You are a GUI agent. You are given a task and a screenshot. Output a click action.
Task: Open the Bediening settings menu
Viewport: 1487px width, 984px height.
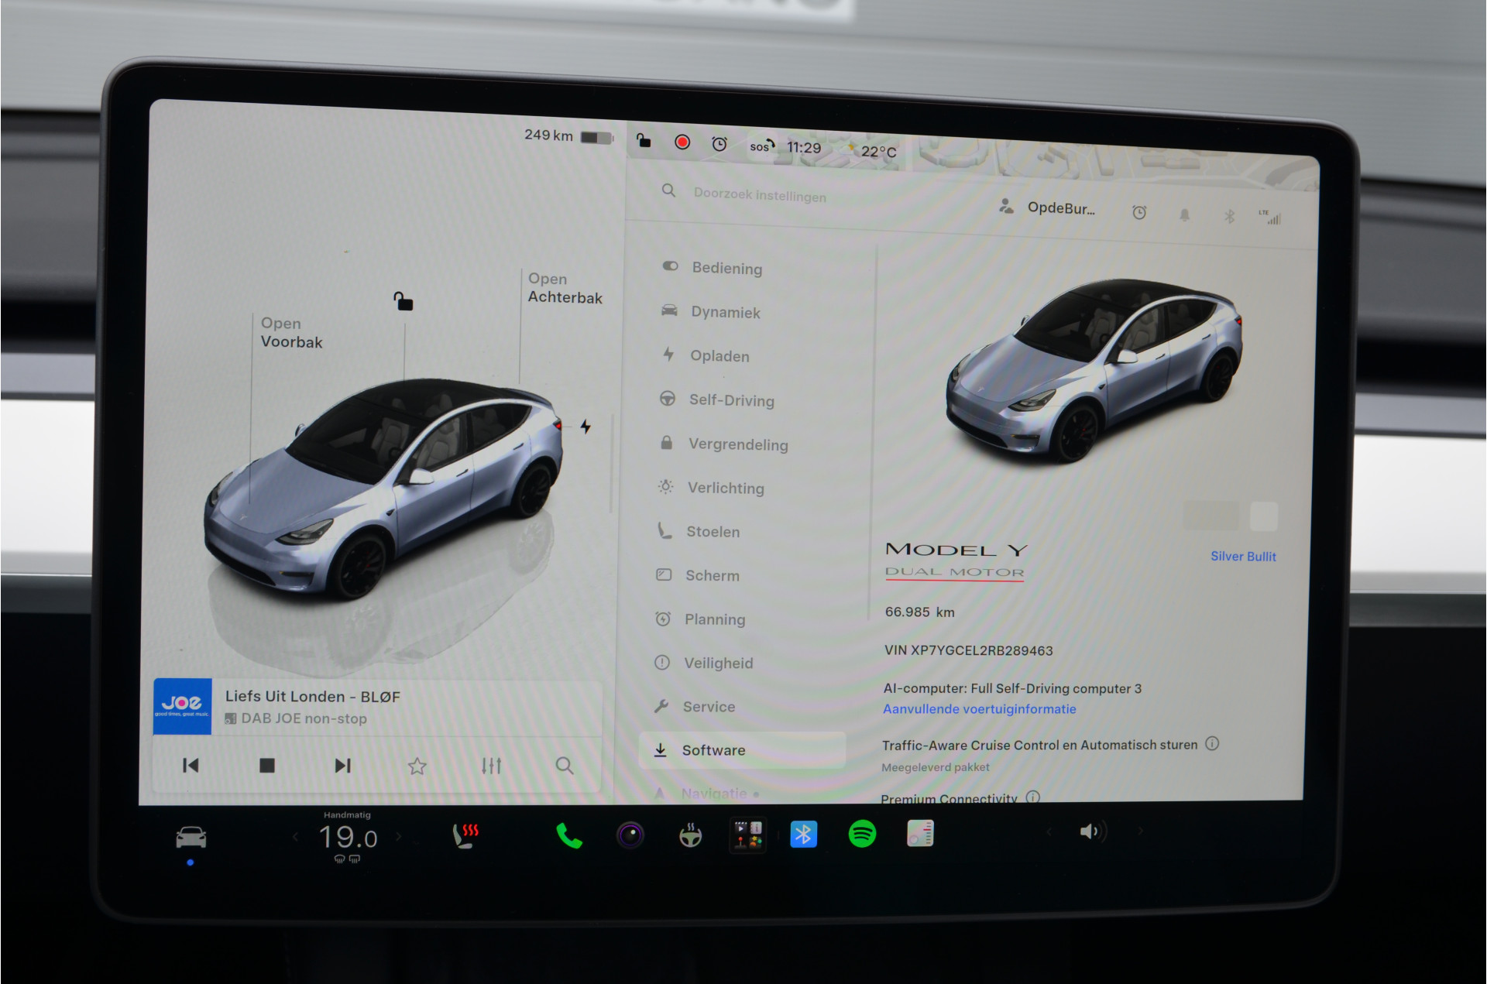713,268
